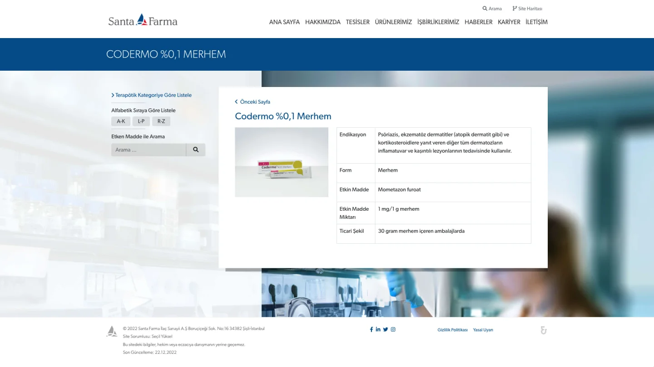654x367 pixels.
Task: Click the Form row label
Action: coord(346,170)
